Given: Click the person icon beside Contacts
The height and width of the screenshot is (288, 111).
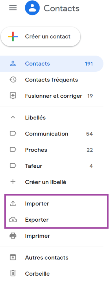Looking at the screenshot, I should pyautogui.click(x=13, y=64).
